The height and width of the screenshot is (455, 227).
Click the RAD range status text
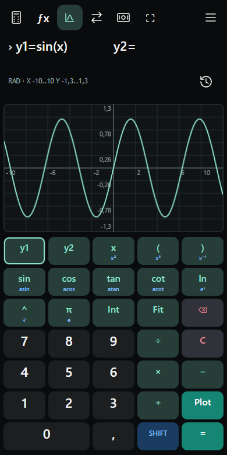[x=48, y=81]
